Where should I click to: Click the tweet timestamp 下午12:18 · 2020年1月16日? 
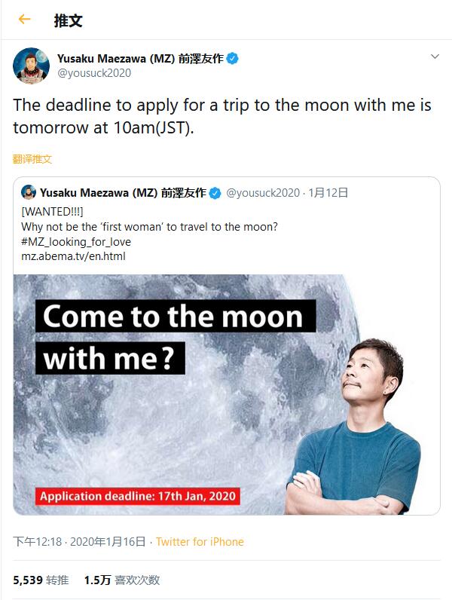80,541
